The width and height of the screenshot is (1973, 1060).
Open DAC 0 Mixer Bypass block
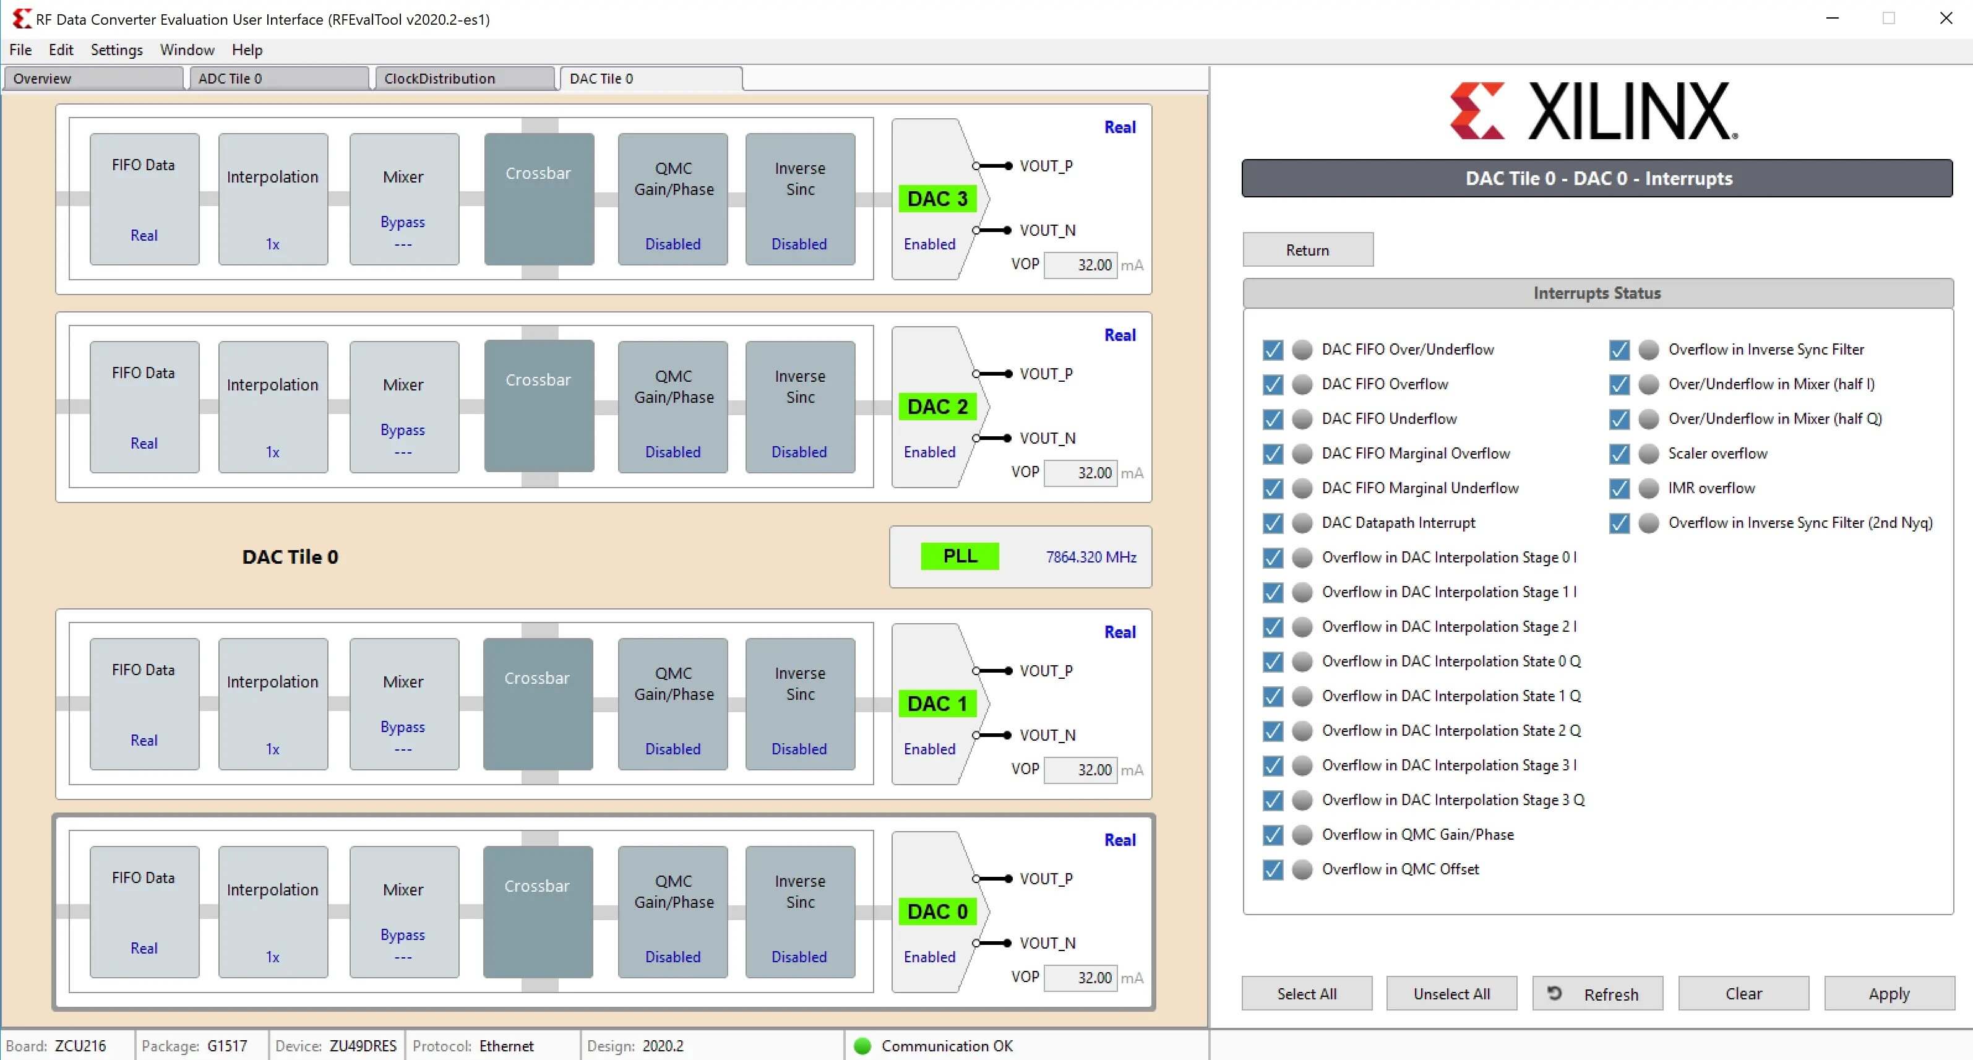[403, 911]
